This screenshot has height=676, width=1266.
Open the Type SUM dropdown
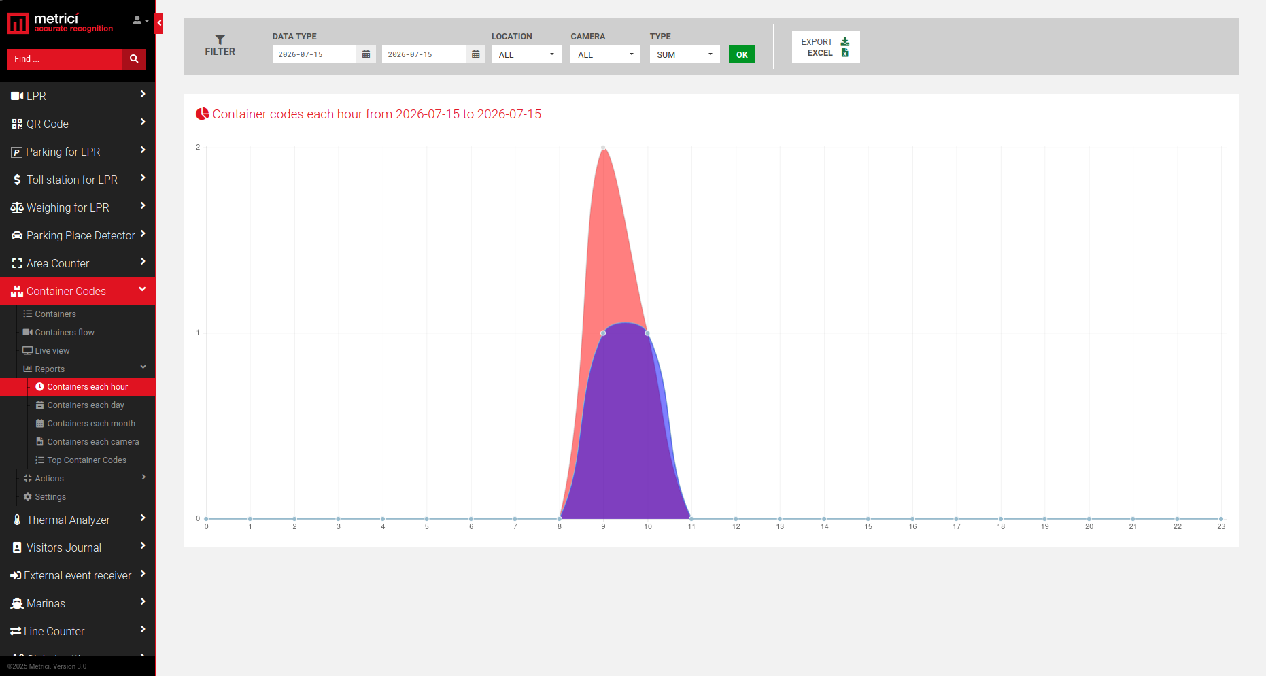coord(685,54)
